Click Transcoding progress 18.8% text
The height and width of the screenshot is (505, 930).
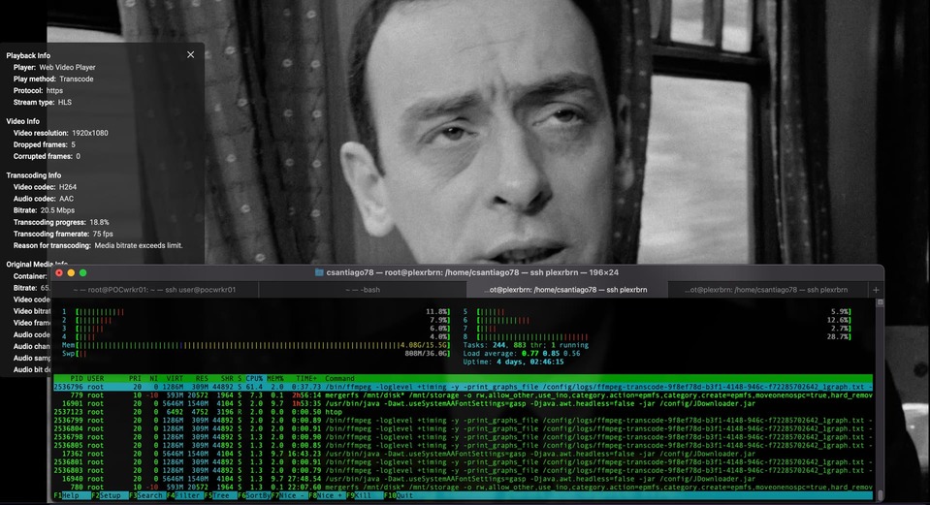(x=61, y=222)
